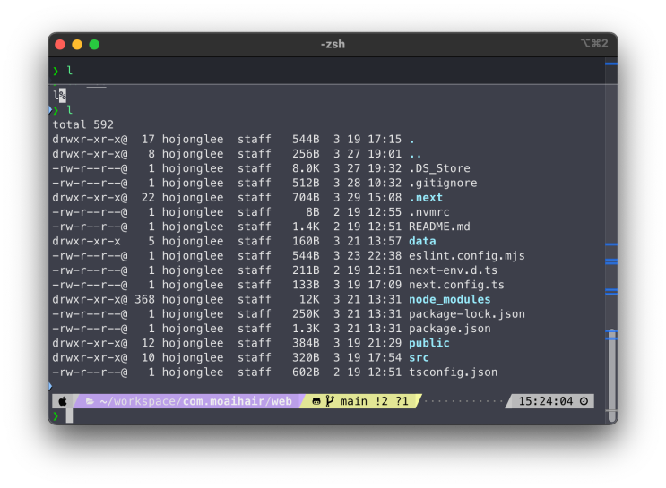The image size is (666, 488).
Task: Click the node_modules directory name
Action: (449, 300)
